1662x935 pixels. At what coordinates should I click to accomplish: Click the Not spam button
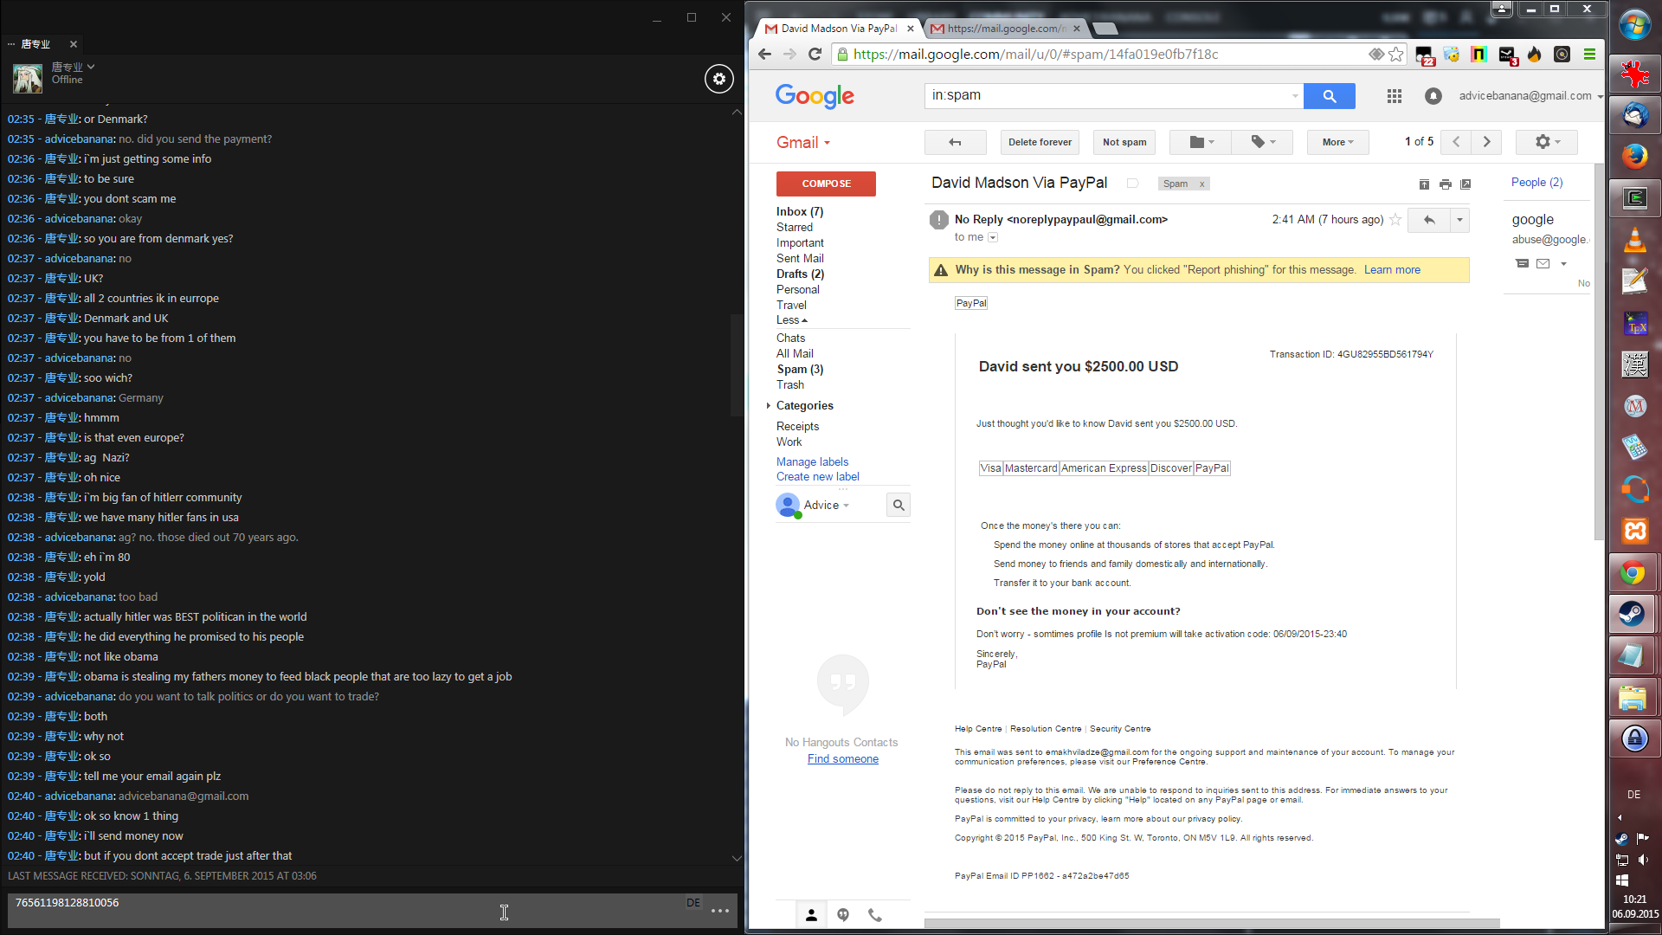pyautogui.click(x=1124, y=142)
